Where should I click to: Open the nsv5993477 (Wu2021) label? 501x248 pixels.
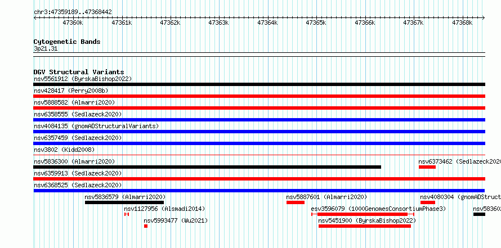(x=176, y=220)
